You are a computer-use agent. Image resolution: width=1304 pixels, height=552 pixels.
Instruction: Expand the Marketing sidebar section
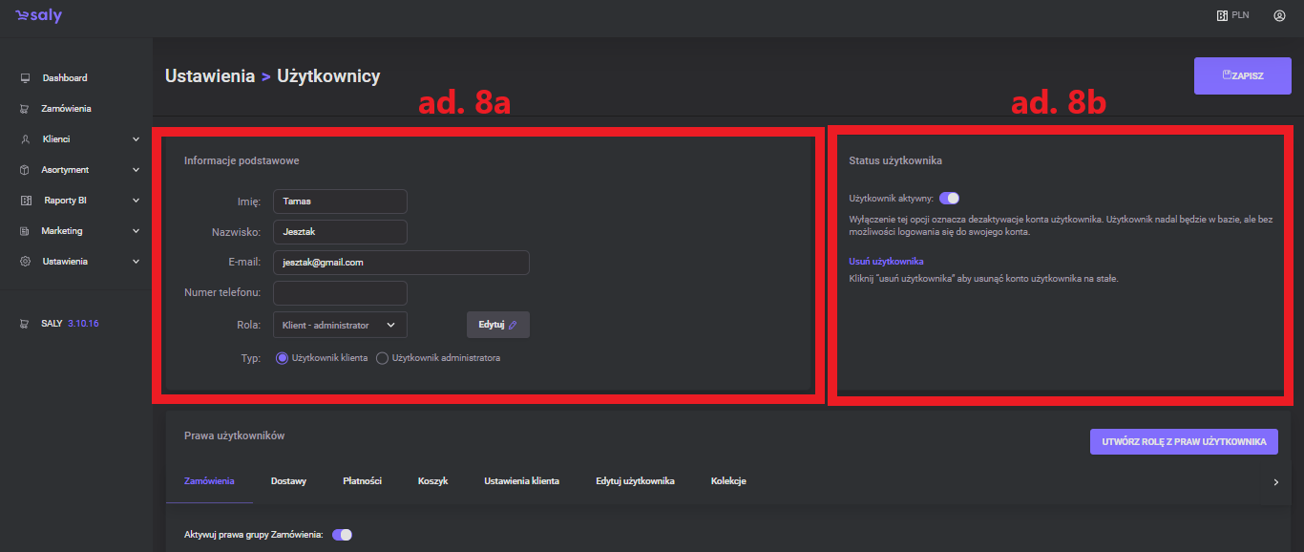pos(136,231)
